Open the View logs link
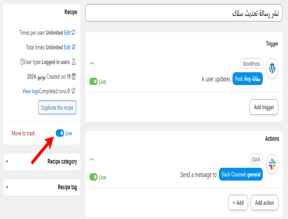 [x=30, y=91]
